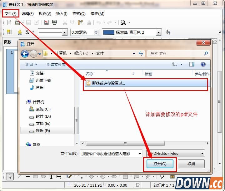
Task: Click the paint bucket fill icon
Action: [x=168, y=32]
